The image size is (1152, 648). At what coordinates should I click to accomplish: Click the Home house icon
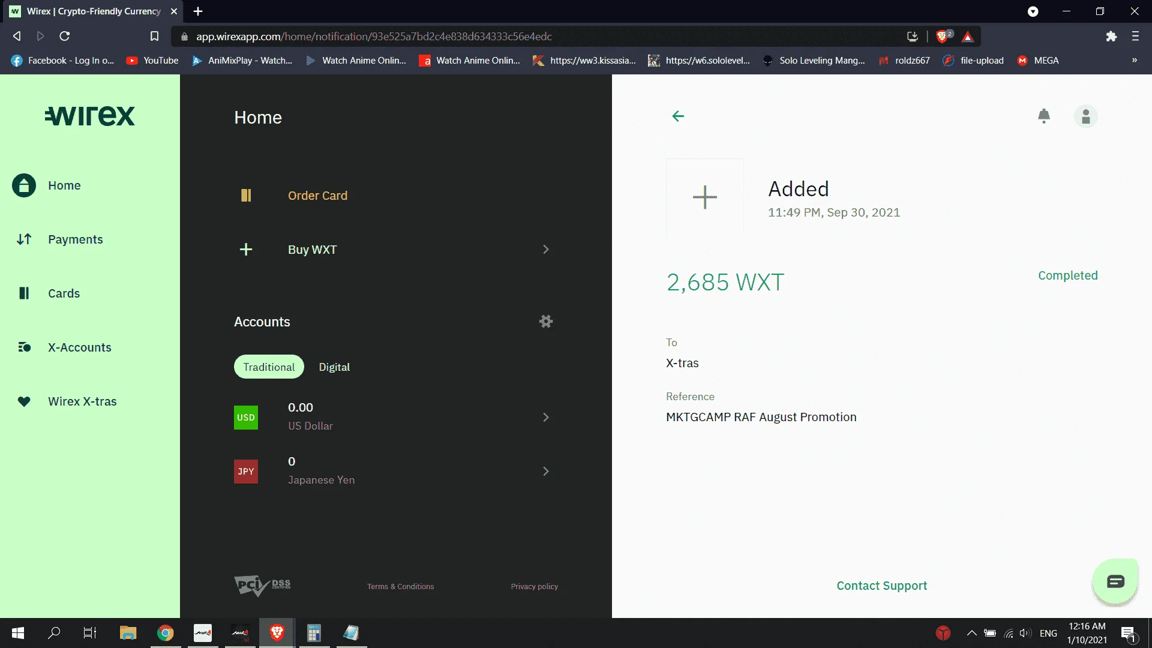tap(24, 185)
